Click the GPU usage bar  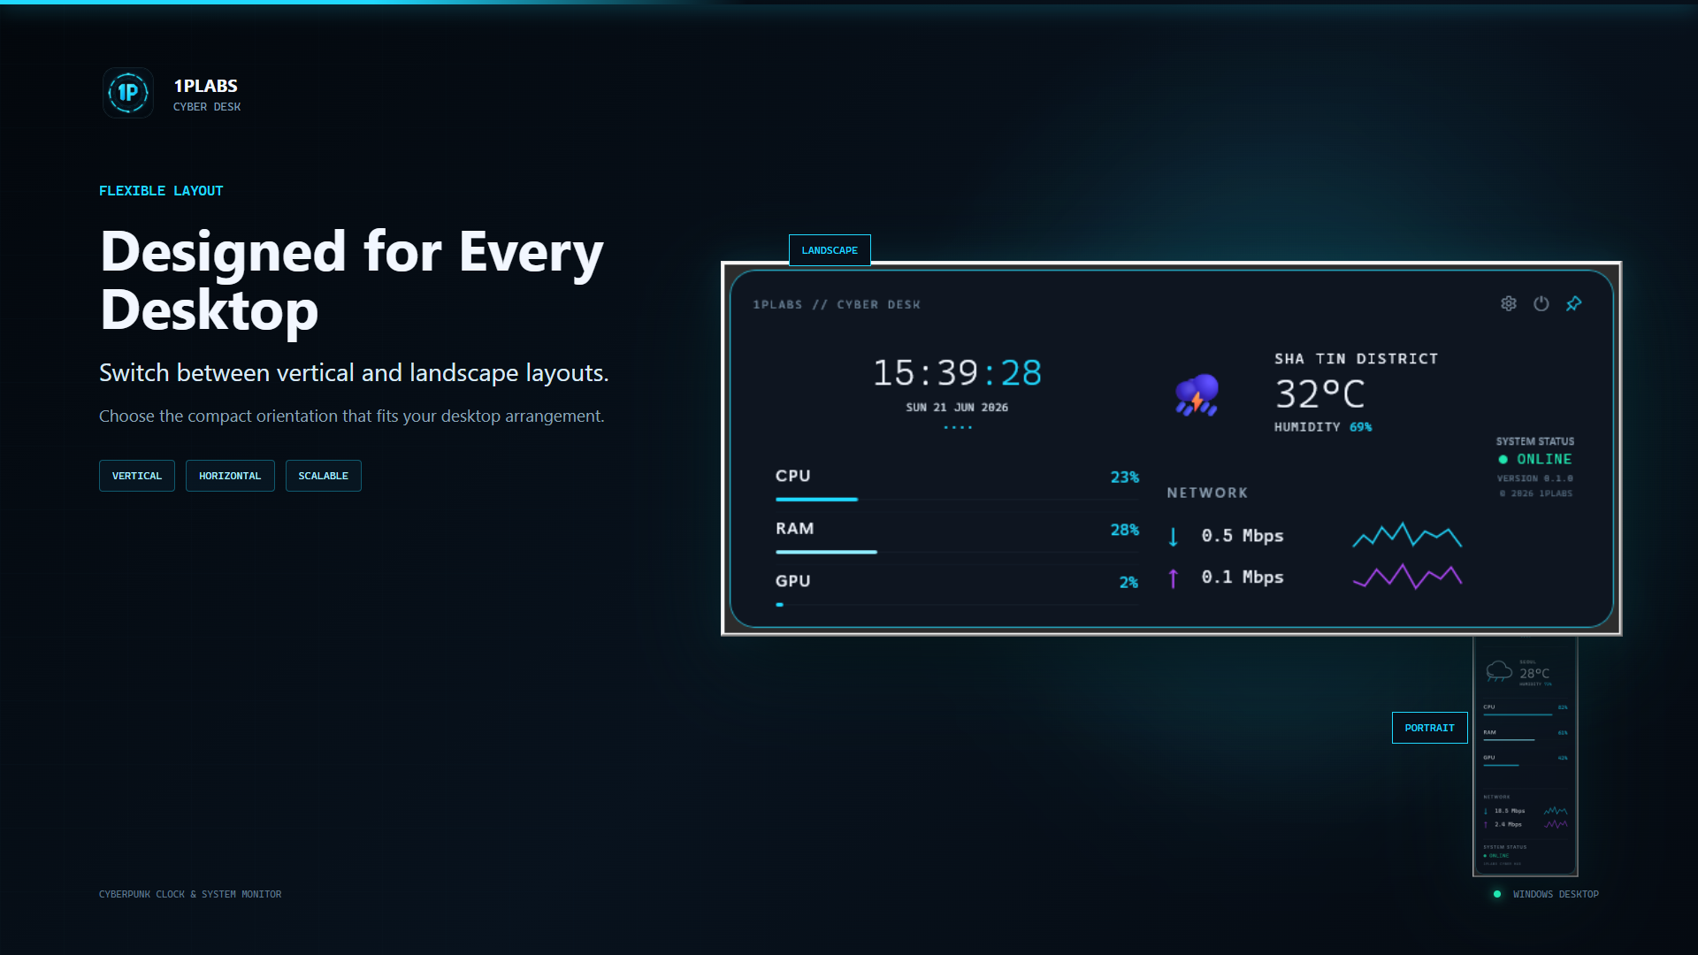(x=957, y=605)
